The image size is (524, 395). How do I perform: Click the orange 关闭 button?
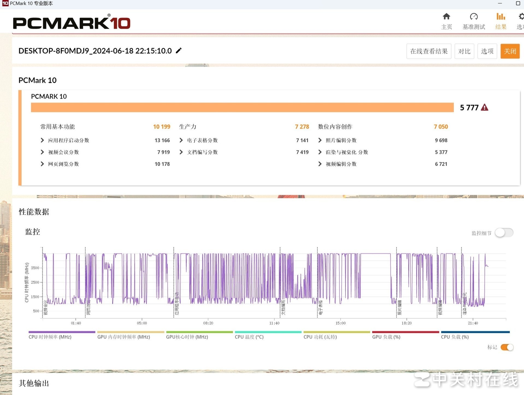pyautogui.click(x=510, y=51)
